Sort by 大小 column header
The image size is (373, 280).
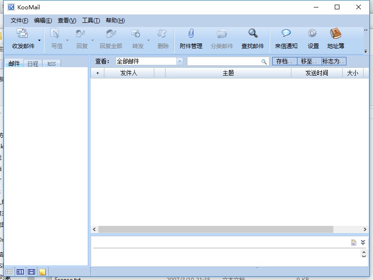point(353,73)
